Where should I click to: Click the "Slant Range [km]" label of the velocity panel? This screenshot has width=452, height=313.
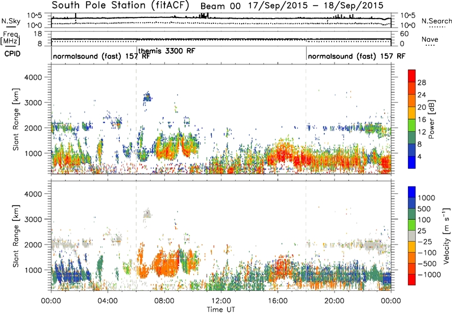[x=16, y=236]
